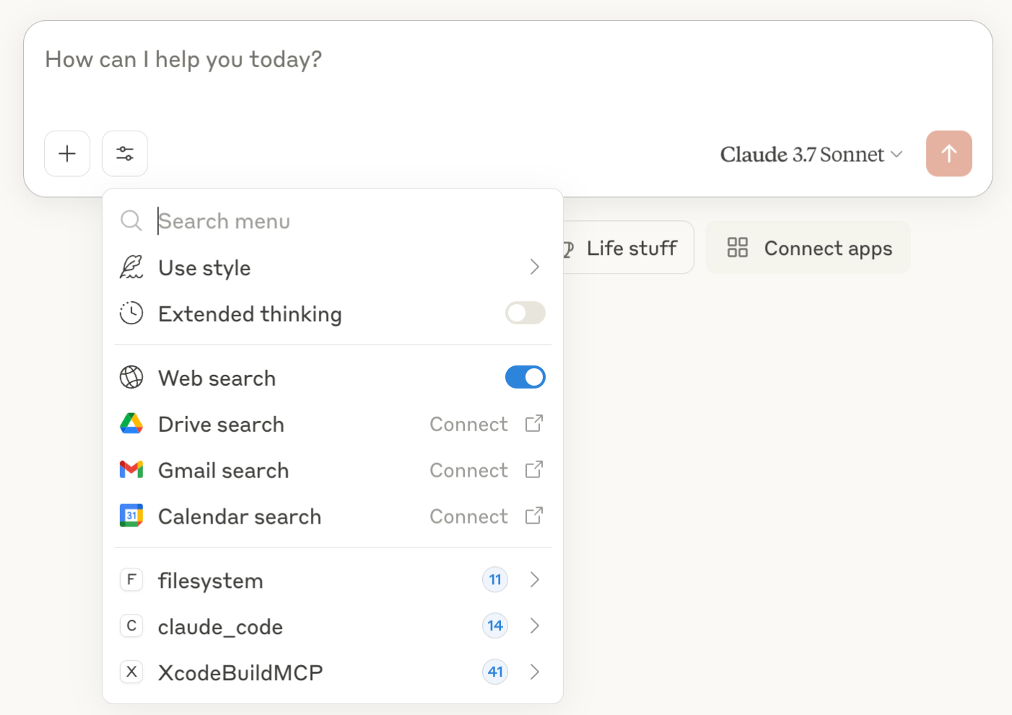Image resolution: width=1012 pixels, height=715 pixels.
Task: Disable the Web search toggle
Action: [x=526, y=377]
